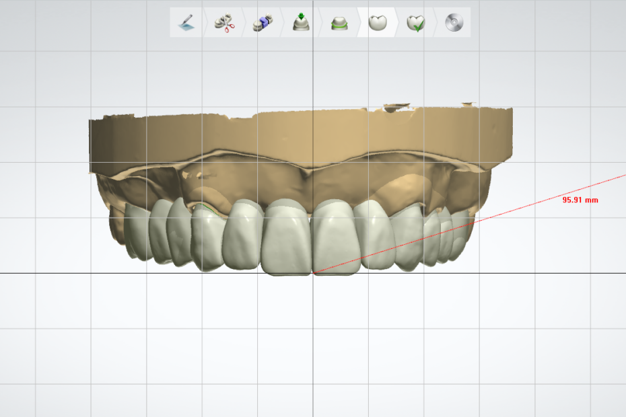Select the plain white tooth design step

[x=377, y=23]
